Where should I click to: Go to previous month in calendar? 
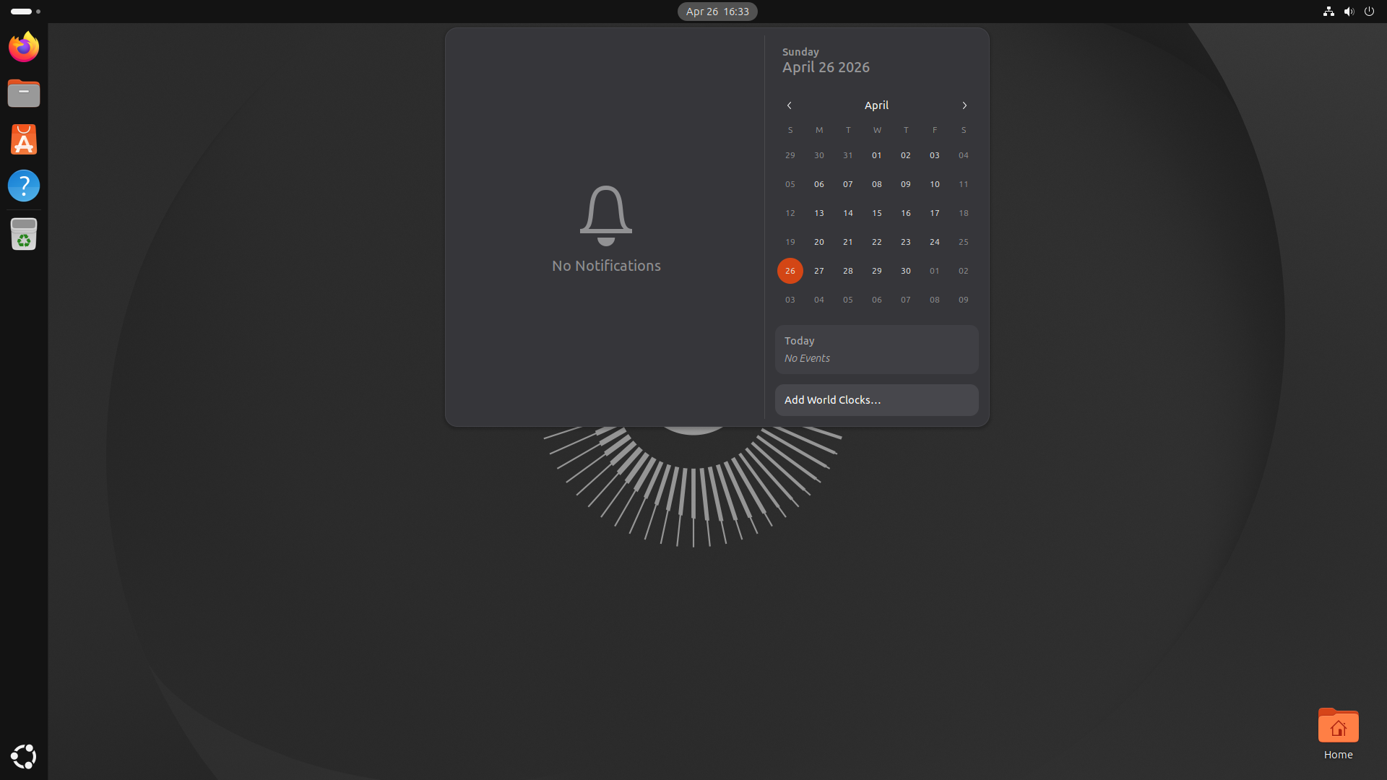790,105
